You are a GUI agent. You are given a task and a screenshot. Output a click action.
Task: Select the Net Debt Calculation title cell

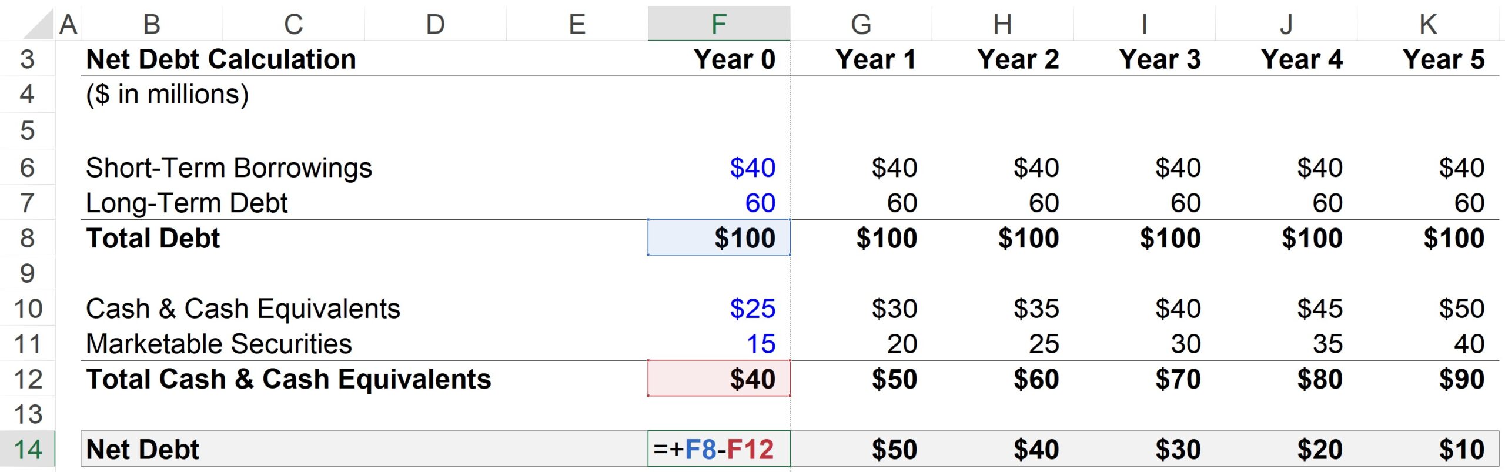[221, 59]
